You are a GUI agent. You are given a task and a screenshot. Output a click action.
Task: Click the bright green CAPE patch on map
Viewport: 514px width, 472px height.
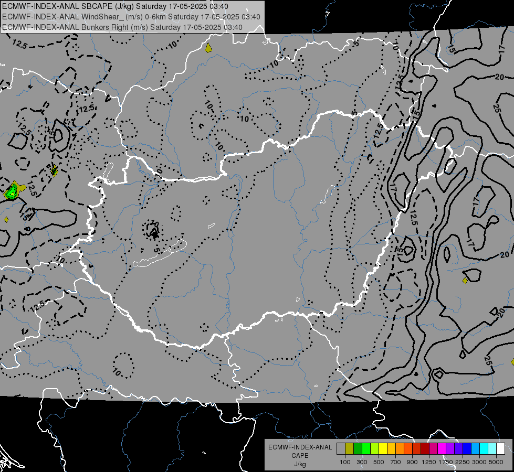click(12, 191)
